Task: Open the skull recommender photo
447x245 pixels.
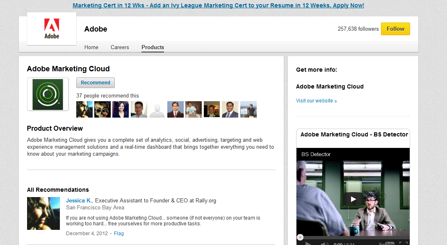Action: coord(103,109)
